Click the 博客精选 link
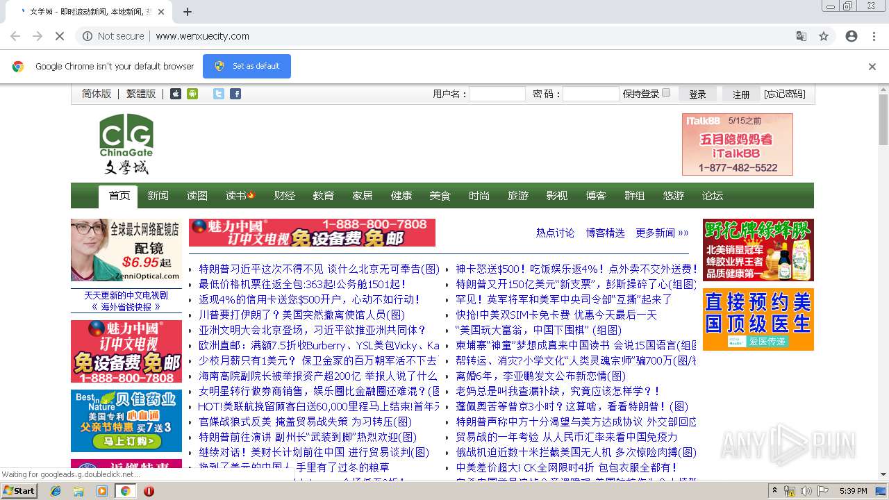The width and height of the screenshot is (889, 500). (605, 233)
